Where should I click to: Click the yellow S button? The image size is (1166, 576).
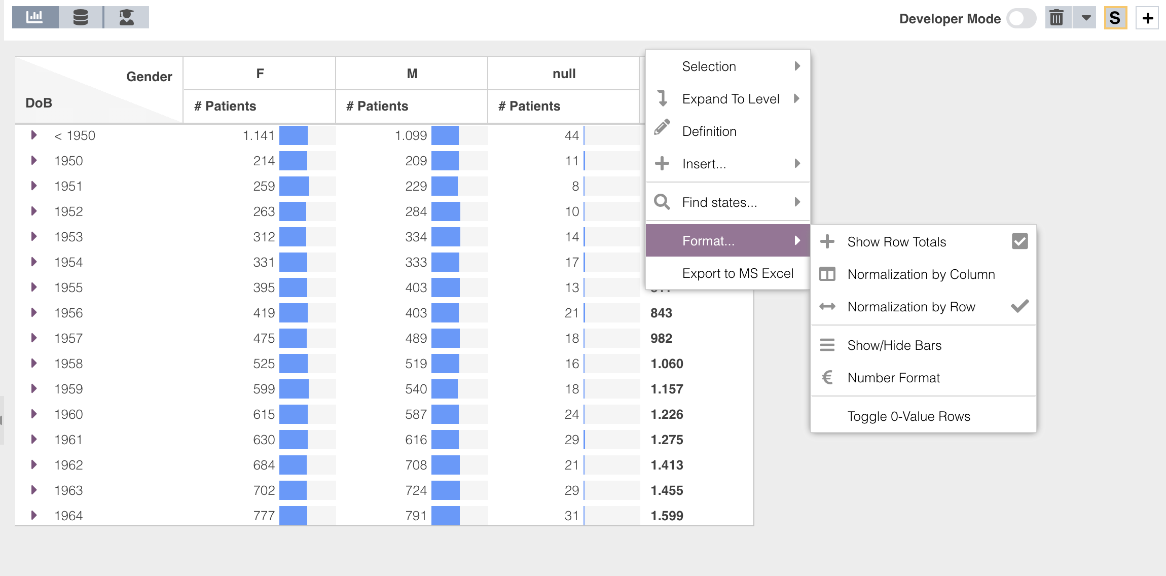1115,18
